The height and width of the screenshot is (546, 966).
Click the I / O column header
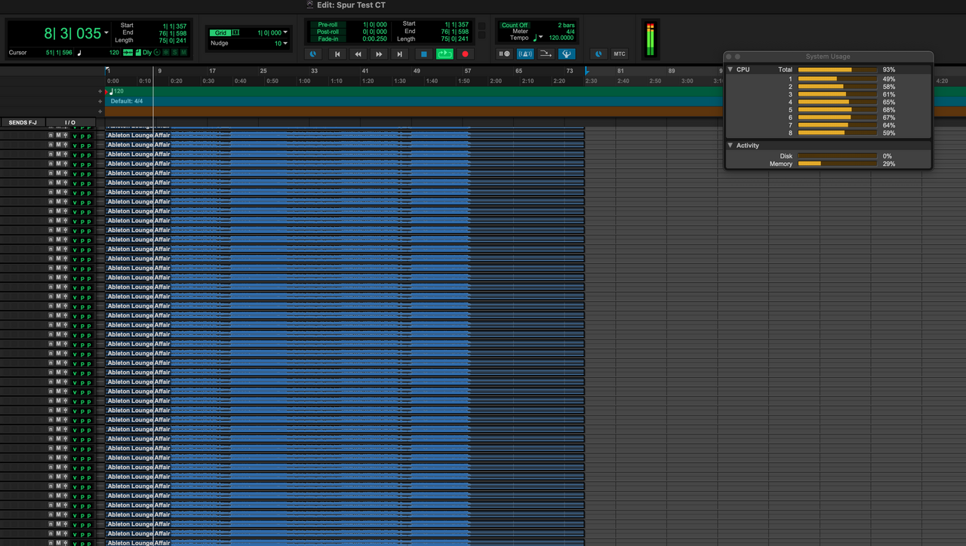click(x=70, y=122)
